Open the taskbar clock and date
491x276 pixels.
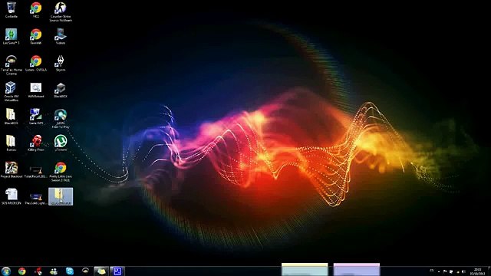tap(477, 271)
